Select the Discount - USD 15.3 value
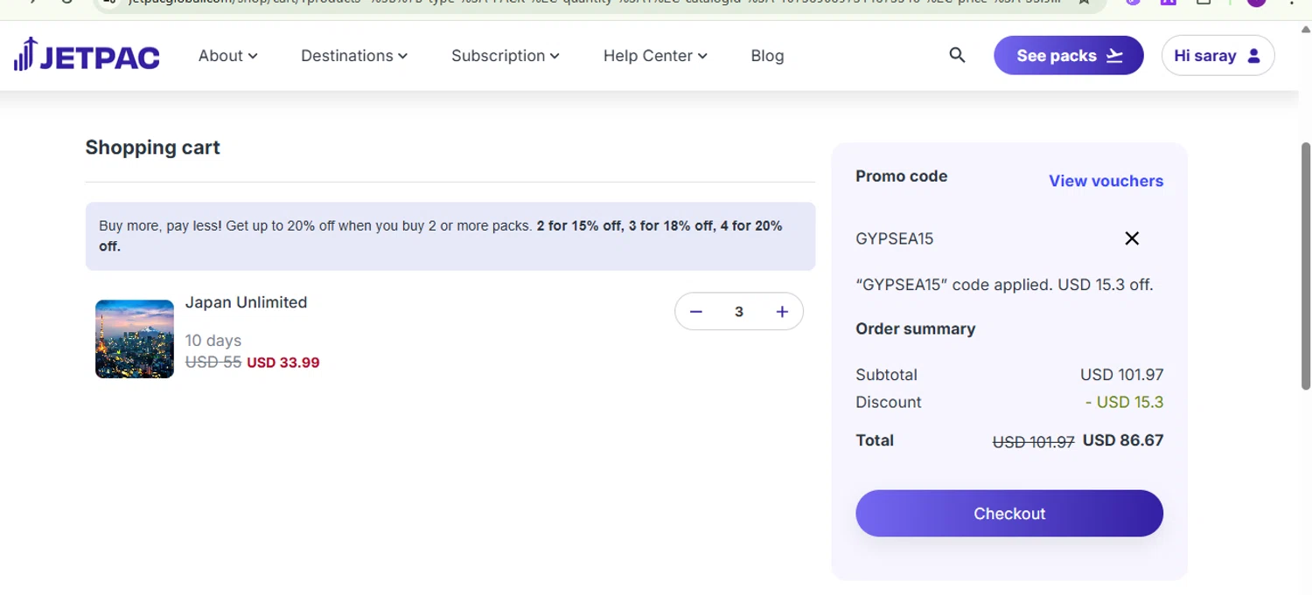This screenshot has width=1312, height=595. pyautogui.click(x=1124, y=402)
